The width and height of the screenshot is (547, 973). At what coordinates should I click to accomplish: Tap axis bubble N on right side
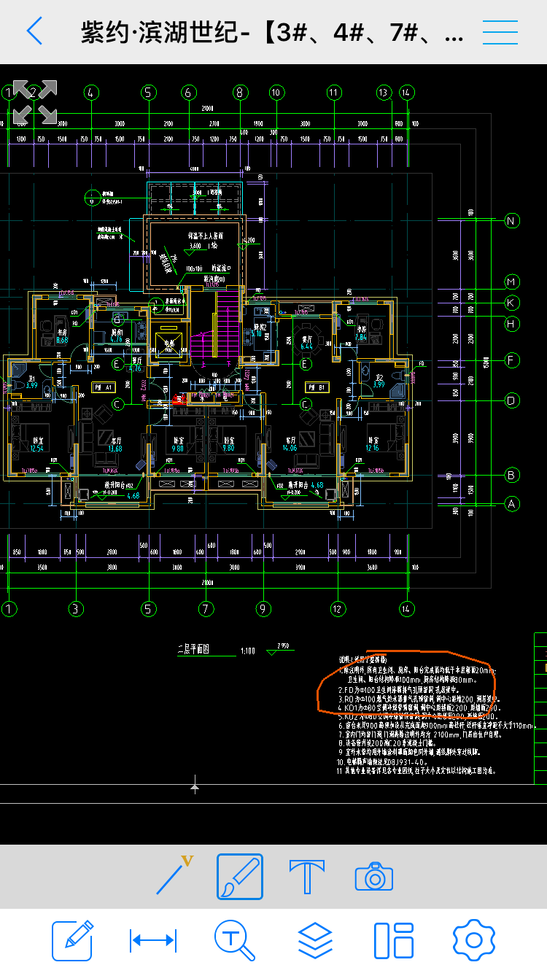click(x=511, y=220)
